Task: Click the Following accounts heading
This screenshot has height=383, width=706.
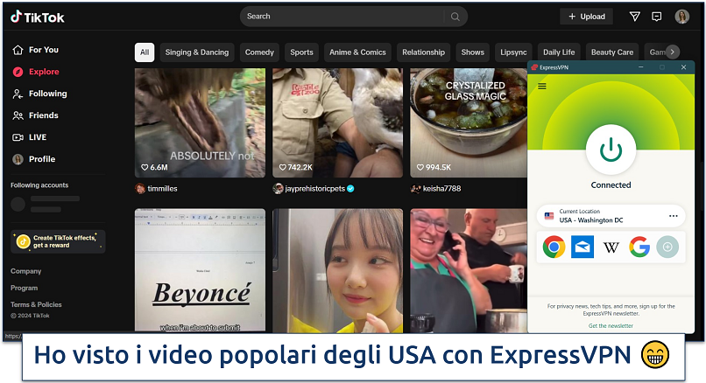Action: 39,185
